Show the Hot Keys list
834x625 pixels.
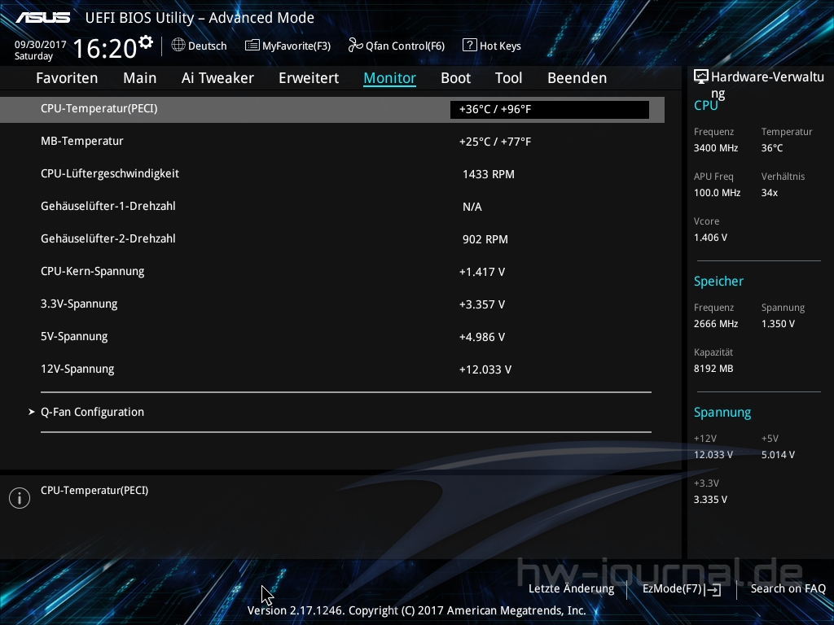coord(492,46)
